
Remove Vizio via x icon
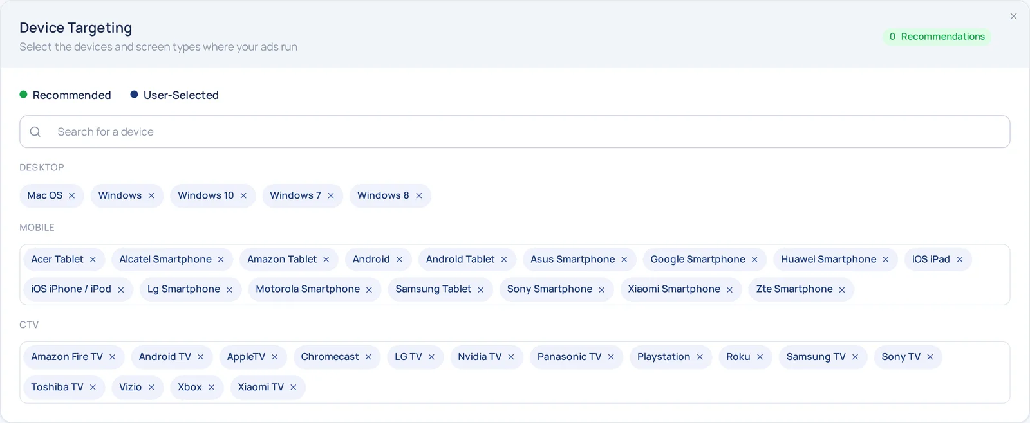pyautogui.click(x=151, y=387)
